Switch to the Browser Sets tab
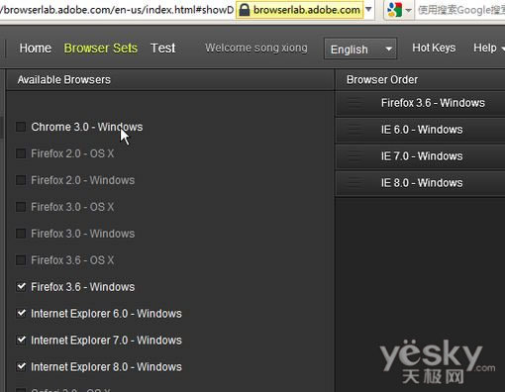Viewport: 505px width, 392px height. click(101, 49)
